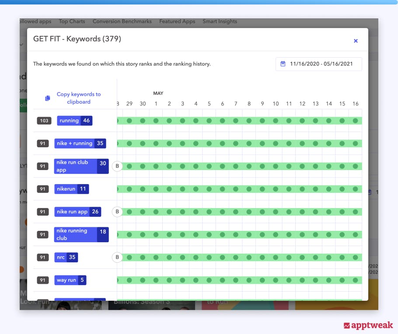Click the B marker on nike run app row
The width and height of the screenshot is (398, 334).
coord(117,212)
